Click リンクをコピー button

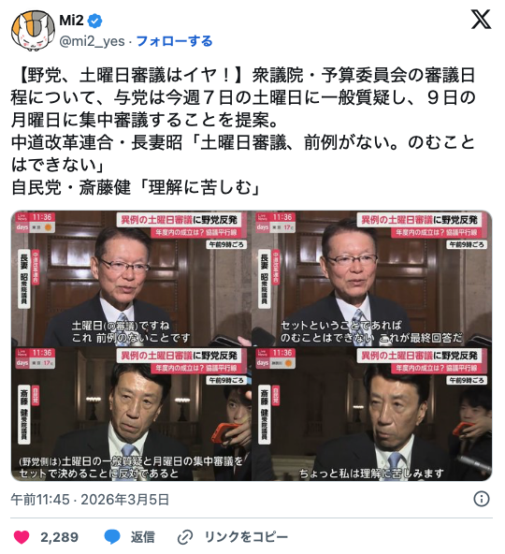(247, 537)
